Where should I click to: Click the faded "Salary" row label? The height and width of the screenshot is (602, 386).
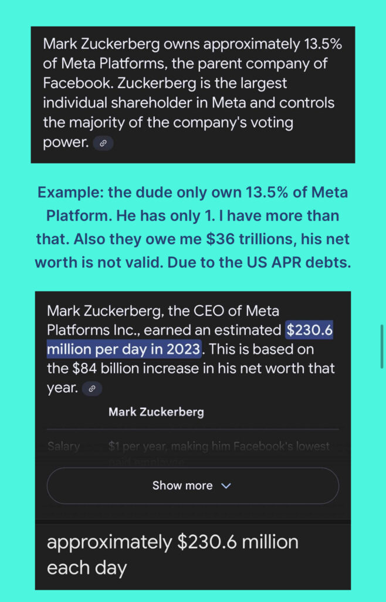(63, 447)
